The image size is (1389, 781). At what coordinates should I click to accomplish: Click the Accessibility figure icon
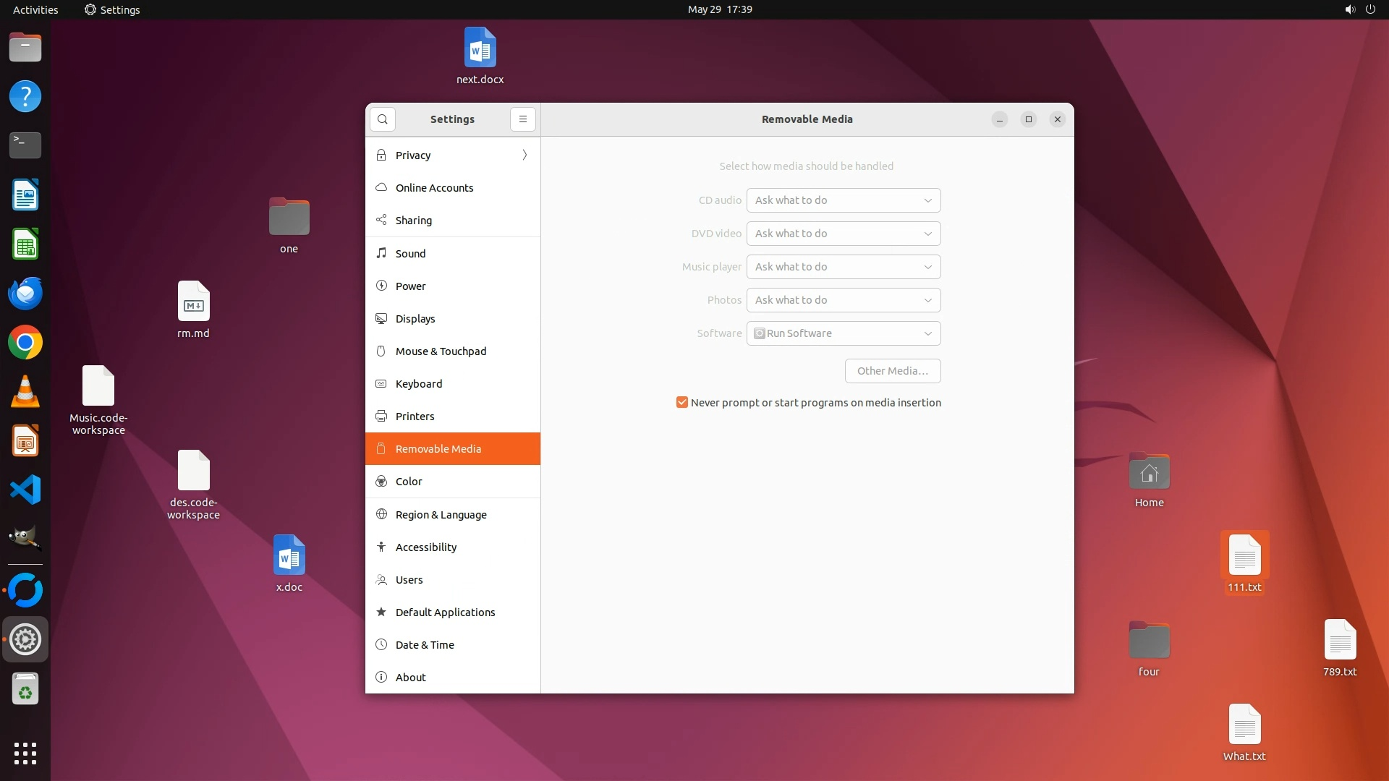coord(381,547)
